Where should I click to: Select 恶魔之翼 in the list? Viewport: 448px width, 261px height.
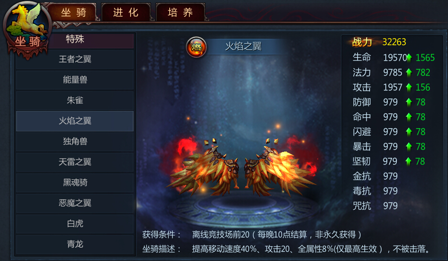75,203
